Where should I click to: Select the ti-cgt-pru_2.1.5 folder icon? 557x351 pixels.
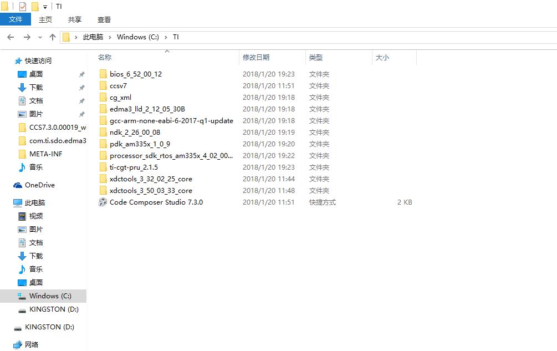tap(103, 167)
